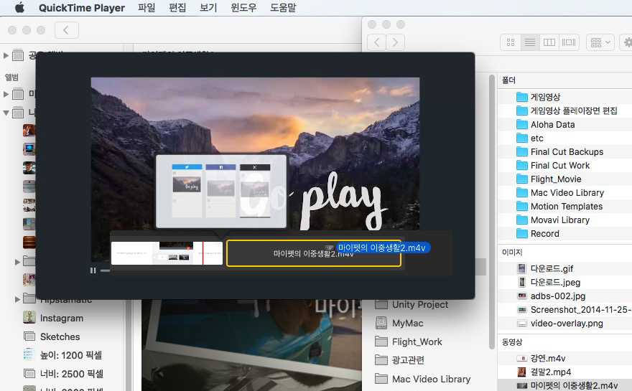
Task: Switch Finder to icon view
Action: [x=511, y=42]
